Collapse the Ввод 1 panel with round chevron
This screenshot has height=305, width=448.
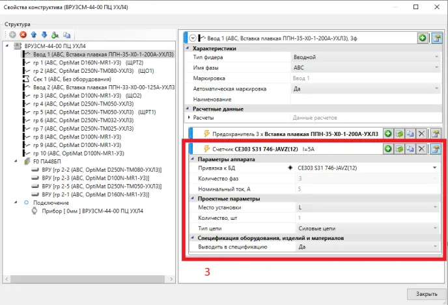point(193,38)
